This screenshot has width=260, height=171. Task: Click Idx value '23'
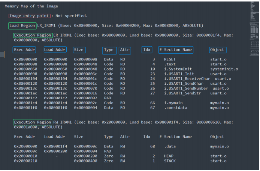pyautogui.click(x=152, y=74)
